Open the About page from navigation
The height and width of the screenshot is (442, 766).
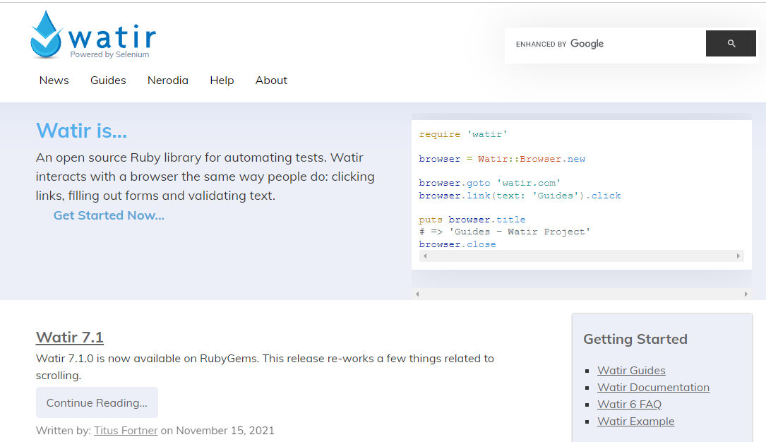pos(271,80)
